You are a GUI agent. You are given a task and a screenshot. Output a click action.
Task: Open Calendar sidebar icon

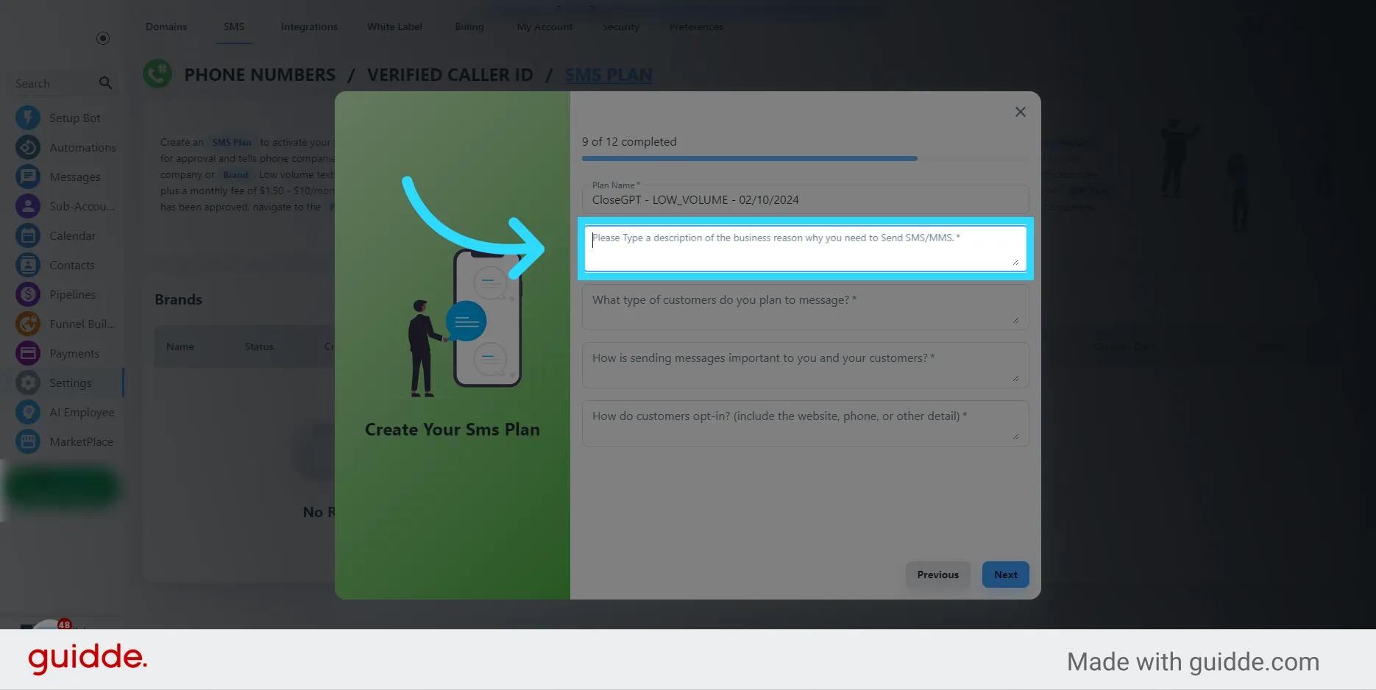(28, 235)
